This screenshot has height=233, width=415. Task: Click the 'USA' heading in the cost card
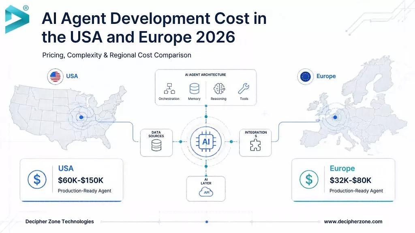coord(66,169)
